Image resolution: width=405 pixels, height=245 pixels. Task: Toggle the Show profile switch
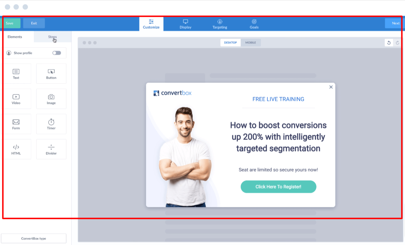click(57, 53)
